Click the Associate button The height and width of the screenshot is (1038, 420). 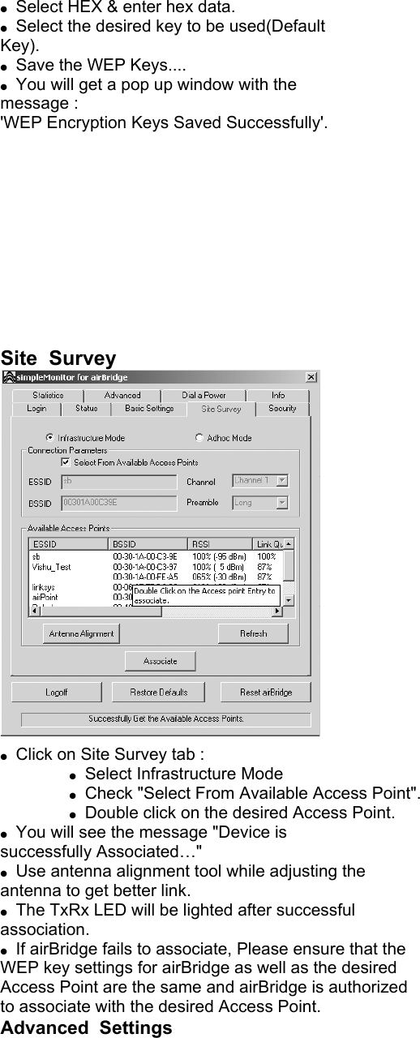pyautogui.click(x=160, y=661)
